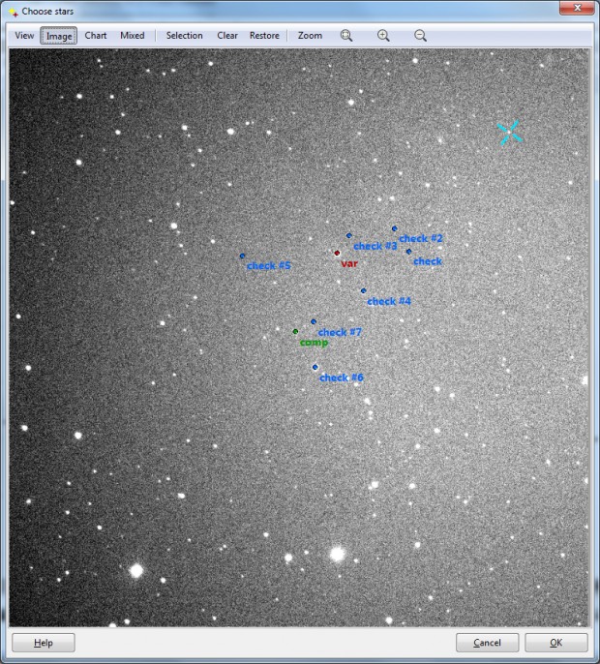This screenshot has height=664, width=600.
Task: Click the check #3 star marker
Action: (x=349, y=235)
